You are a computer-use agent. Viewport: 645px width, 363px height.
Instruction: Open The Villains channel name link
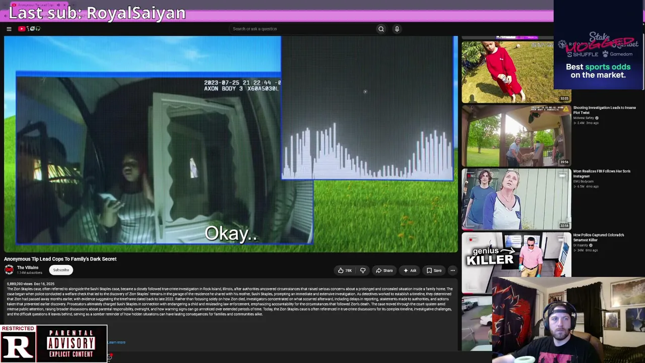(28, 268)
